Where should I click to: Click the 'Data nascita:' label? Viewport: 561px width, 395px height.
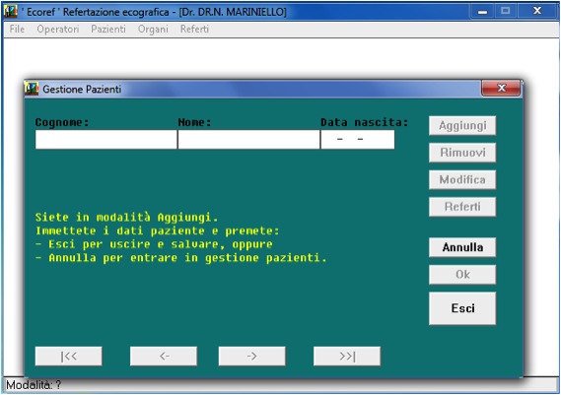(x=365, y=122)
